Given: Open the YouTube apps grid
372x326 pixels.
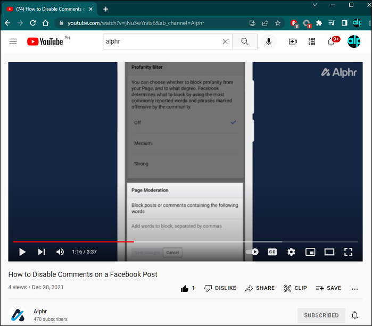Looking at the screenshot, I should (x=312, y=41).
